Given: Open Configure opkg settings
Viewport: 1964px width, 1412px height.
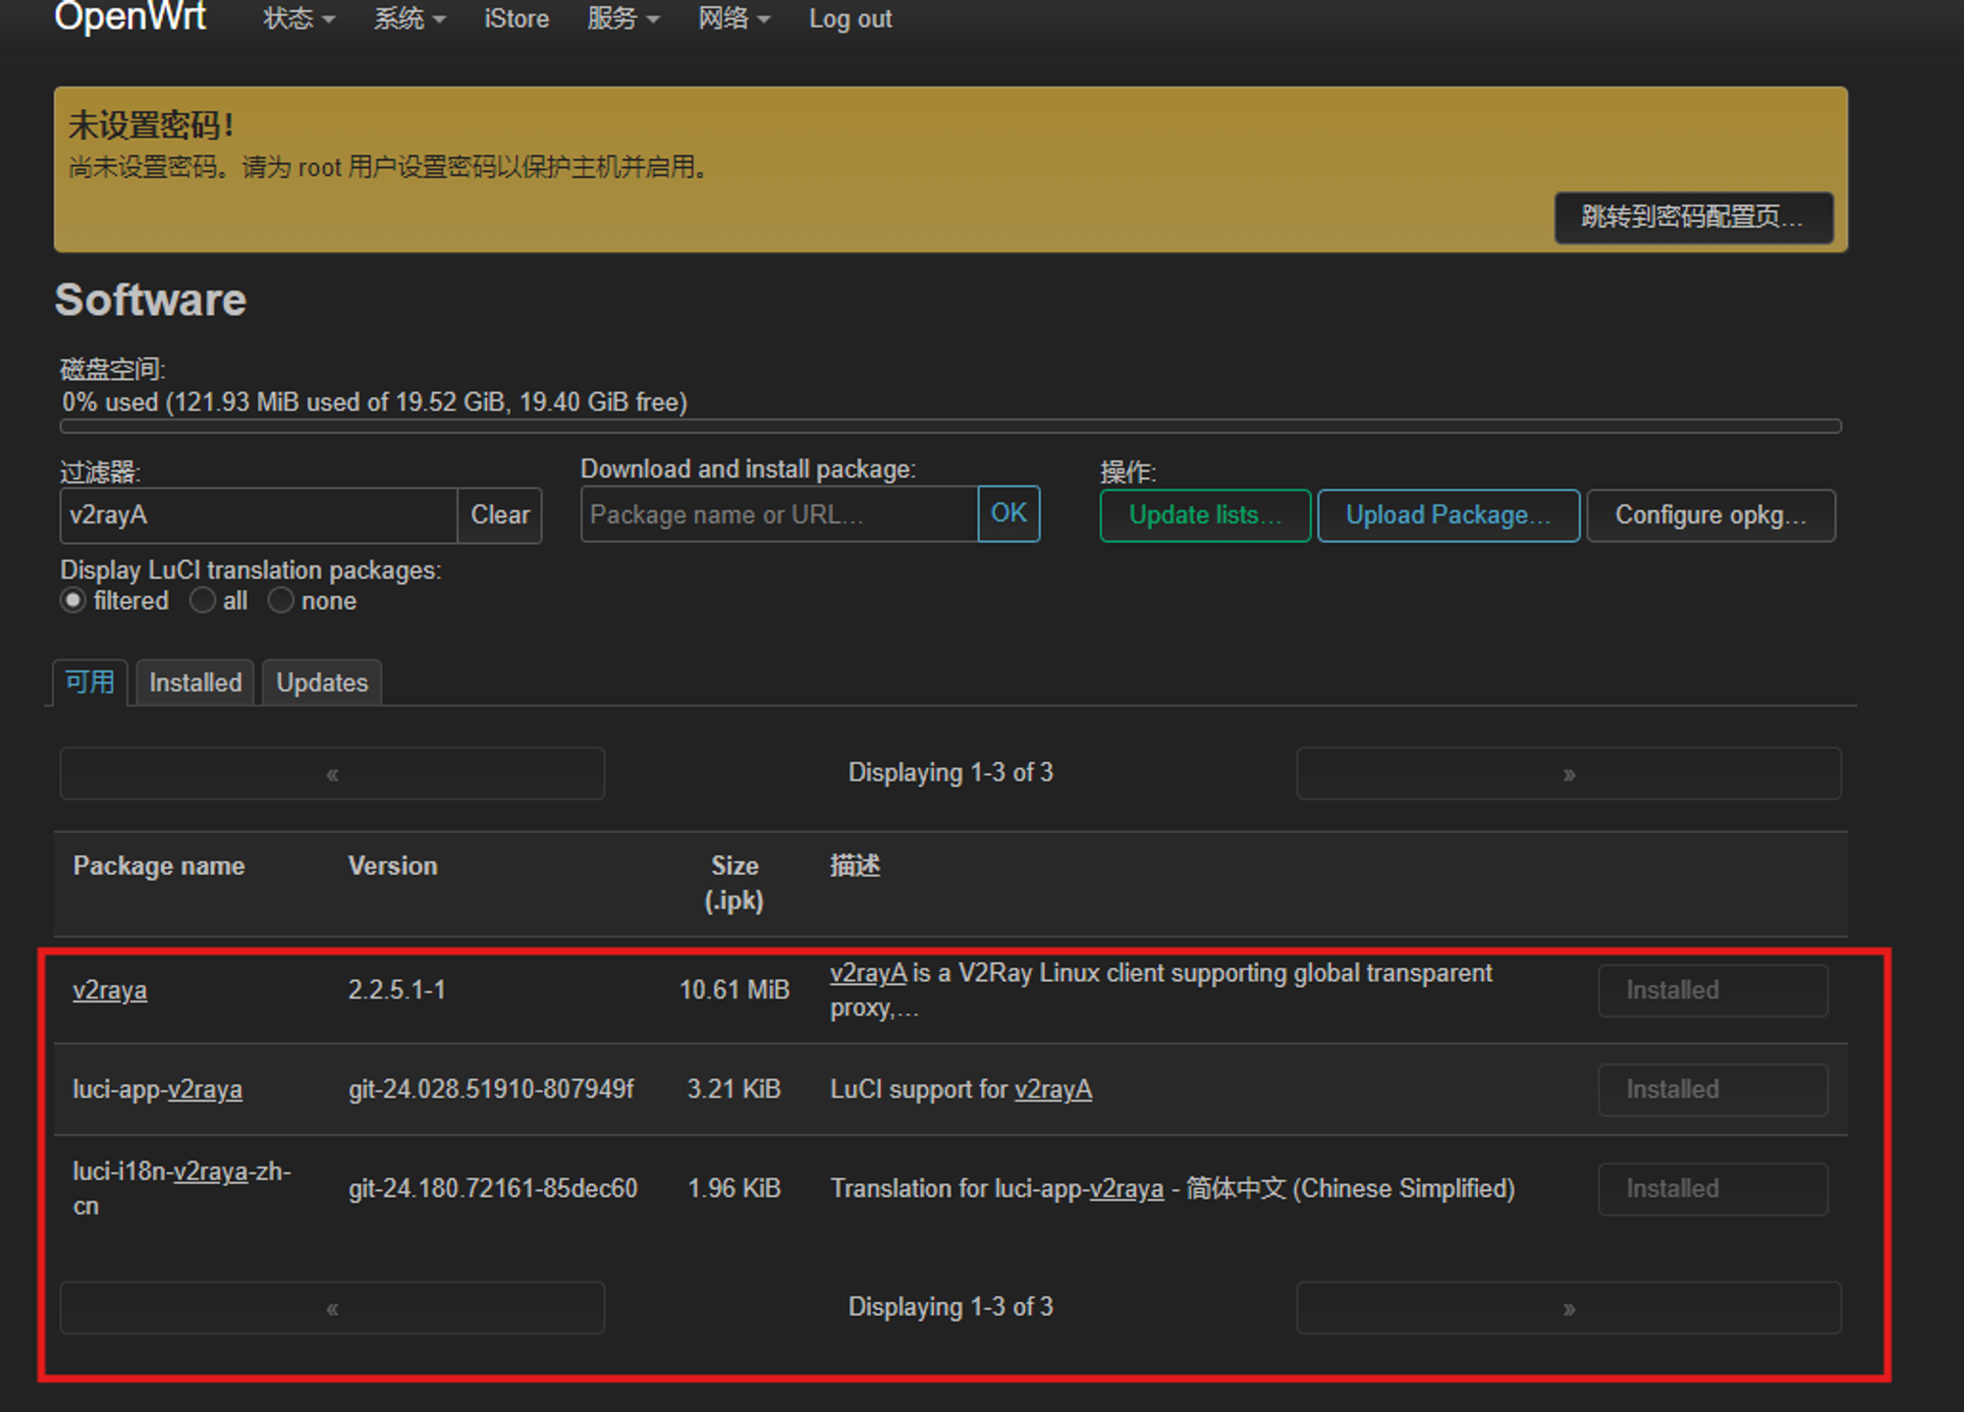Looking at the screenshot, I should click(1710, 516).
